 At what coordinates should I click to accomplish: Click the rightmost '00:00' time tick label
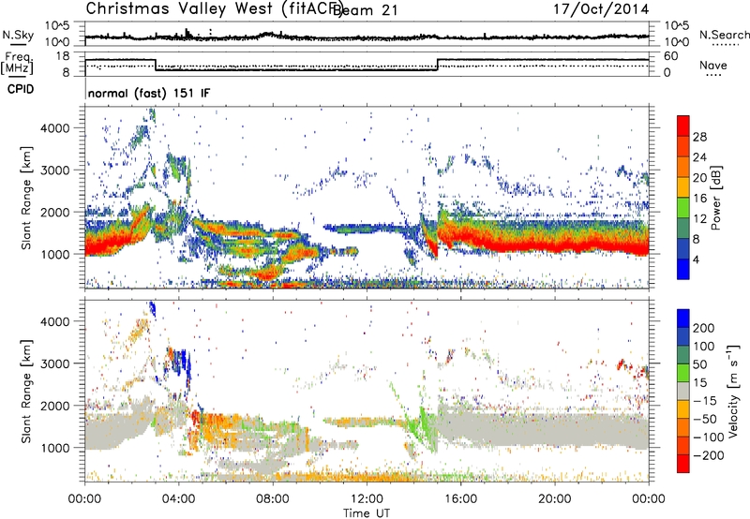648,499
